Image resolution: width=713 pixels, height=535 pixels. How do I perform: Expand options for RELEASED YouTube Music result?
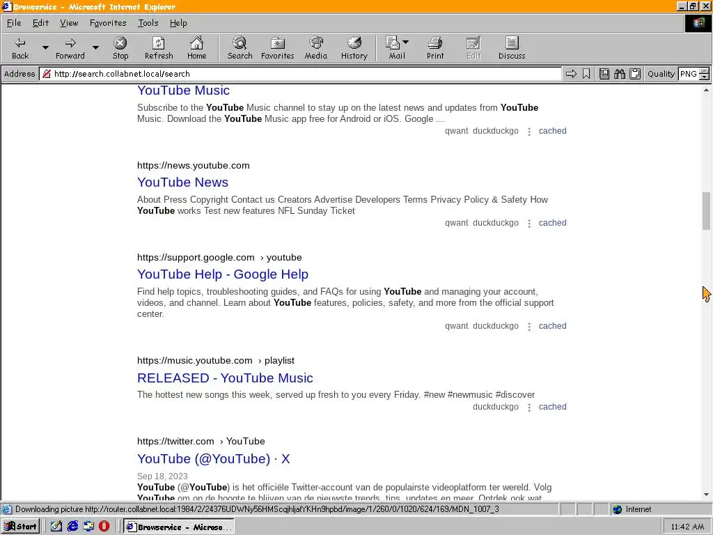pos(529,407)
